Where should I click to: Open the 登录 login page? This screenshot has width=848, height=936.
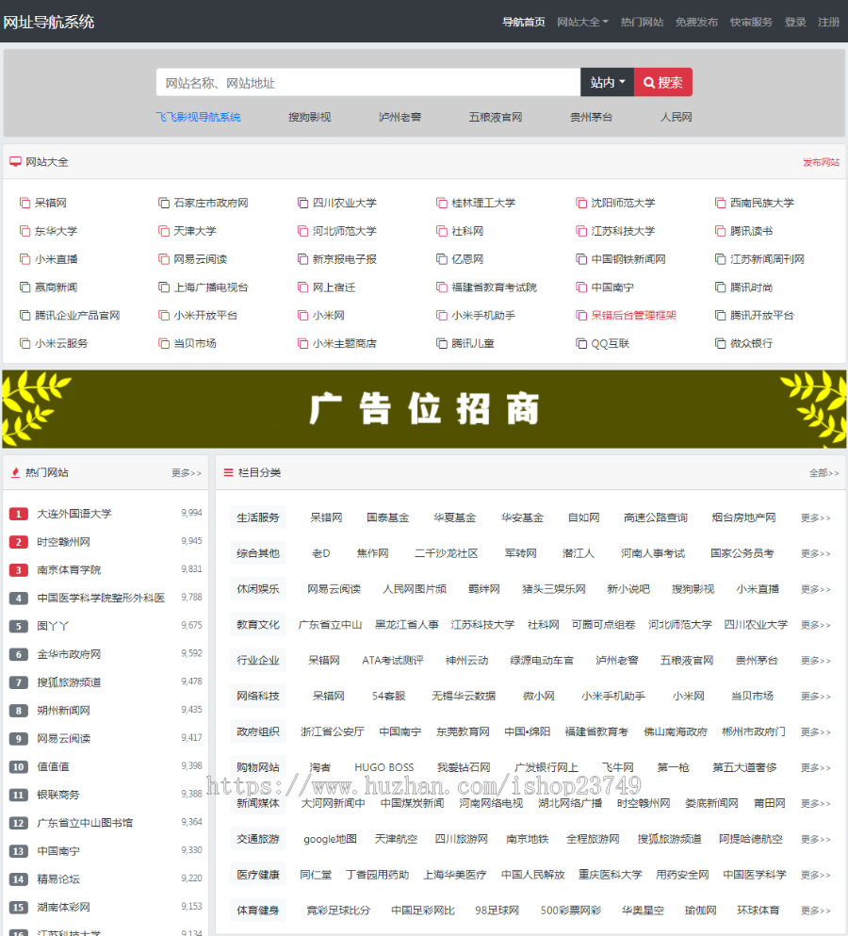tap(795, 22)
